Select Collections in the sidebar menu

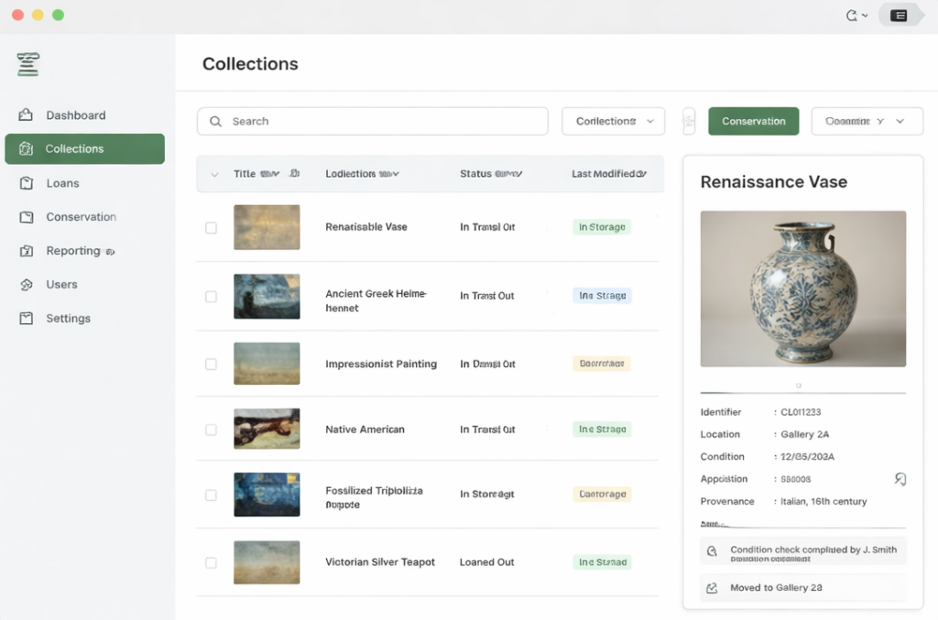(84, 149)
